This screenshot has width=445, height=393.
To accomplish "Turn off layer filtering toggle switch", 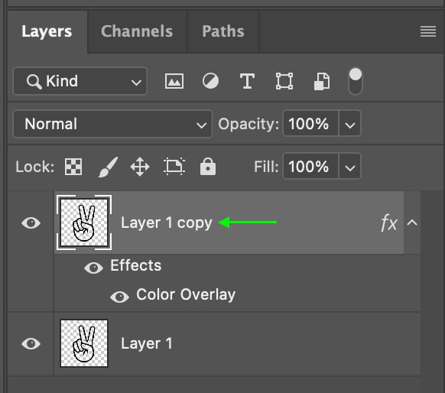I will [356, 81].
